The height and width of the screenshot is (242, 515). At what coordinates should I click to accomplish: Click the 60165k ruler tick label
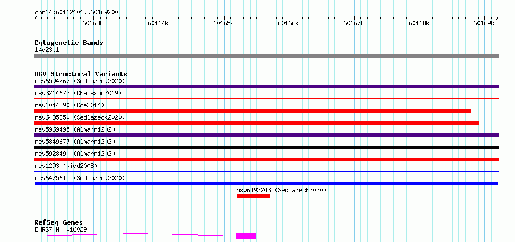tap(223, 24)
